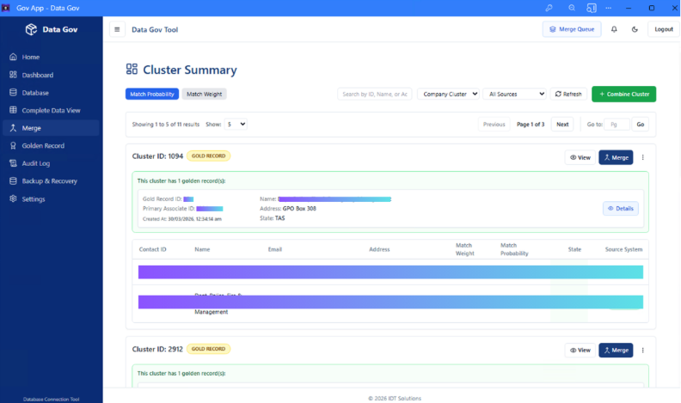681x403 pixels.
Task: Click the Address column header
Action: pos(379,249)
